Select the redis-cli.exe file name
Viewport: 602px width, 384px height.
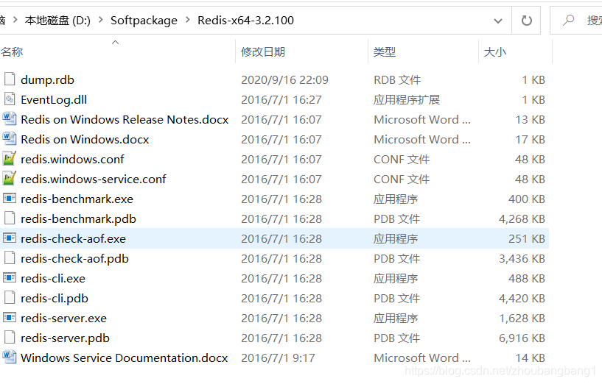click(53, 279)
